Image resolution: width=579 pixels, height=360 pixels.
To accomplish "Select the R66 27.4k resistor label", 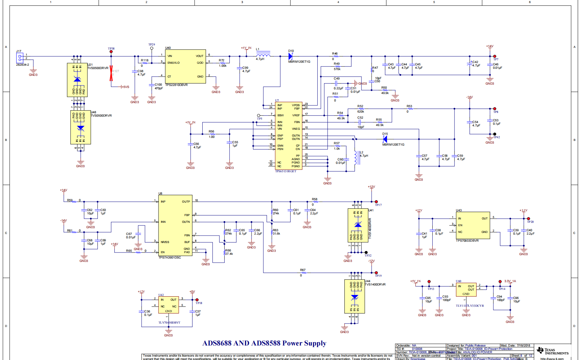I will pyautogui.click(x=229, y=252).
